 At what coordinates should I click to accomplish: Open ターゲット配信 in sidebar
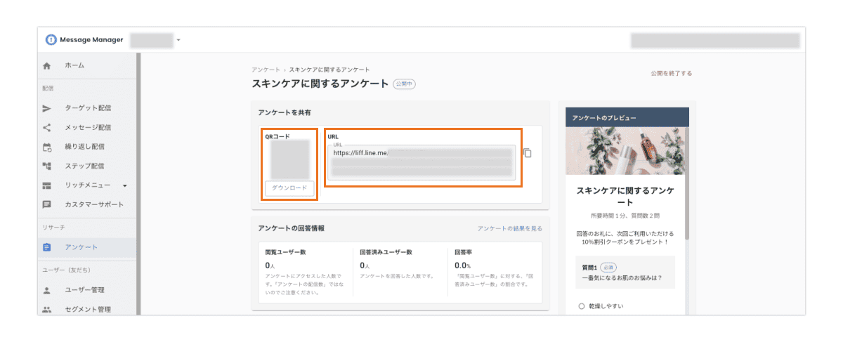pyautogui.click(x=88, y=108)
